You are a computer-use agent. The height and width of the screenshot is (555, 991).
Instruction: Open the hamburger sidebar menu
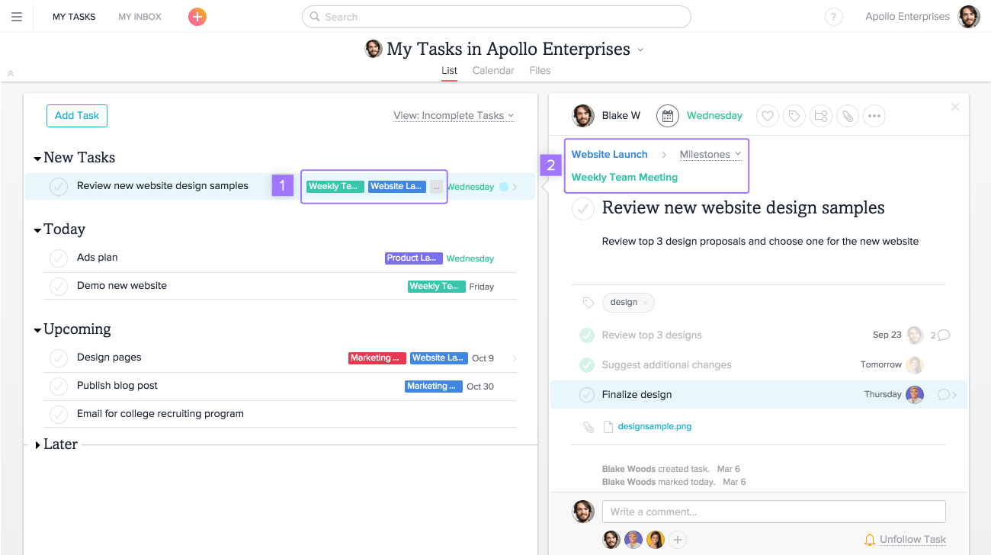[17, 17]
